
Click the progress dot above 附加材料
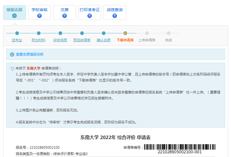pos(39,33)
